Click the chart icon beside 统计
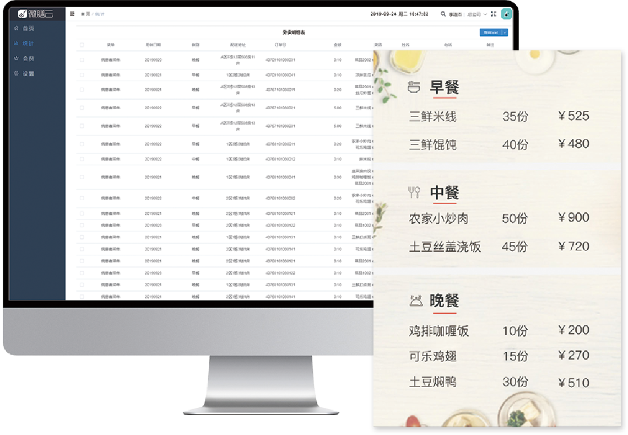 pos(16,43)
